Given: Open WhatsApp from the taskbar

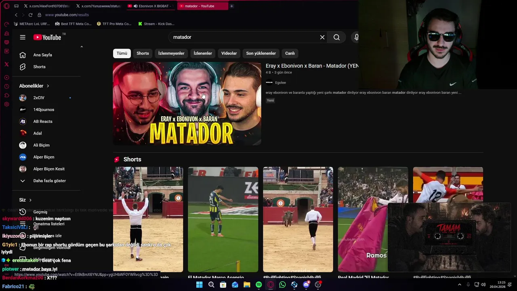Looking at the screenshot, I should point(282,285).
